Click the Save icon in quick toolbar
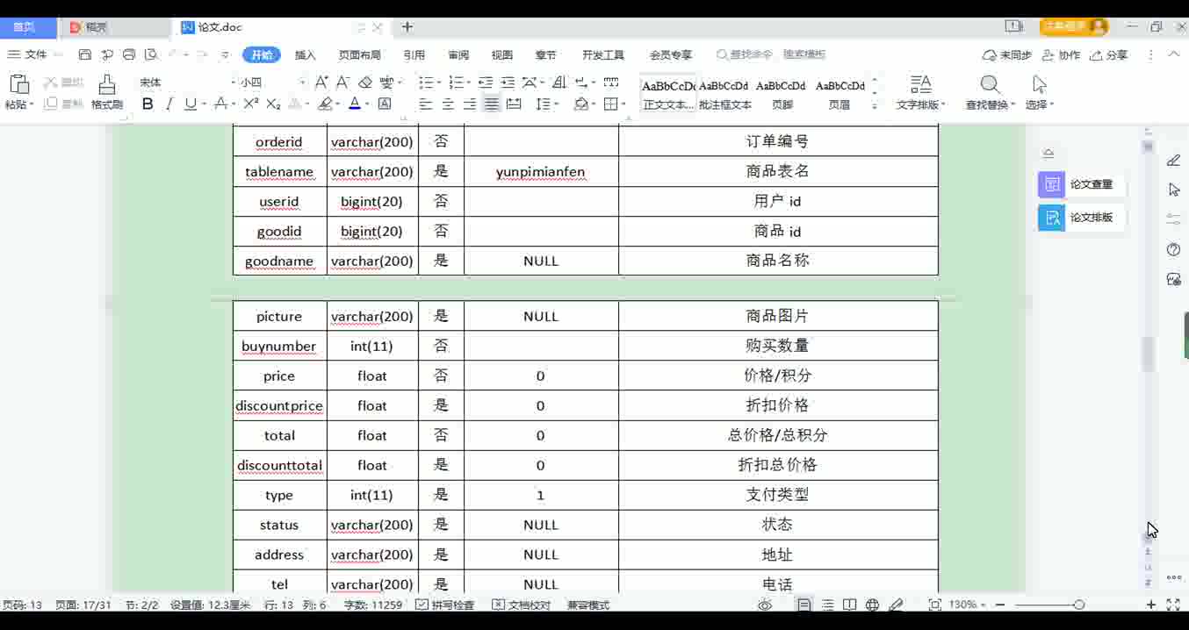The width and height of the screenshot is (1189, 630). click(85, 54)
